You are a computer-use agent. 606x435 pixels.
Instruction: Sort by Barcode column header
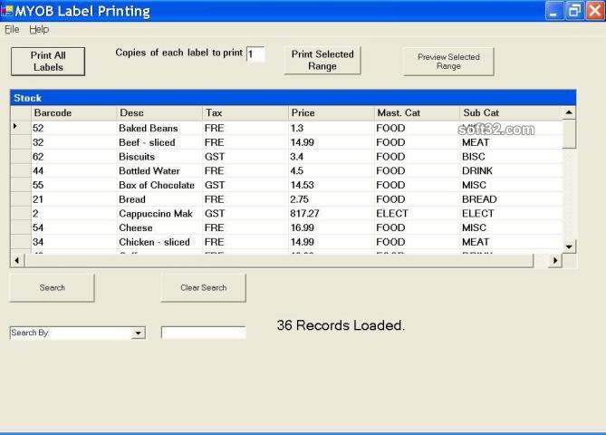tap(73, 113)
